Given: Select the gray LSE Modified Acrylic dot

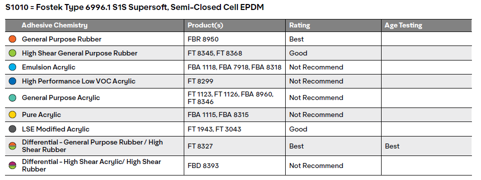Looking at the screenshot, I should pyautogui.click(x=12, y=129).
